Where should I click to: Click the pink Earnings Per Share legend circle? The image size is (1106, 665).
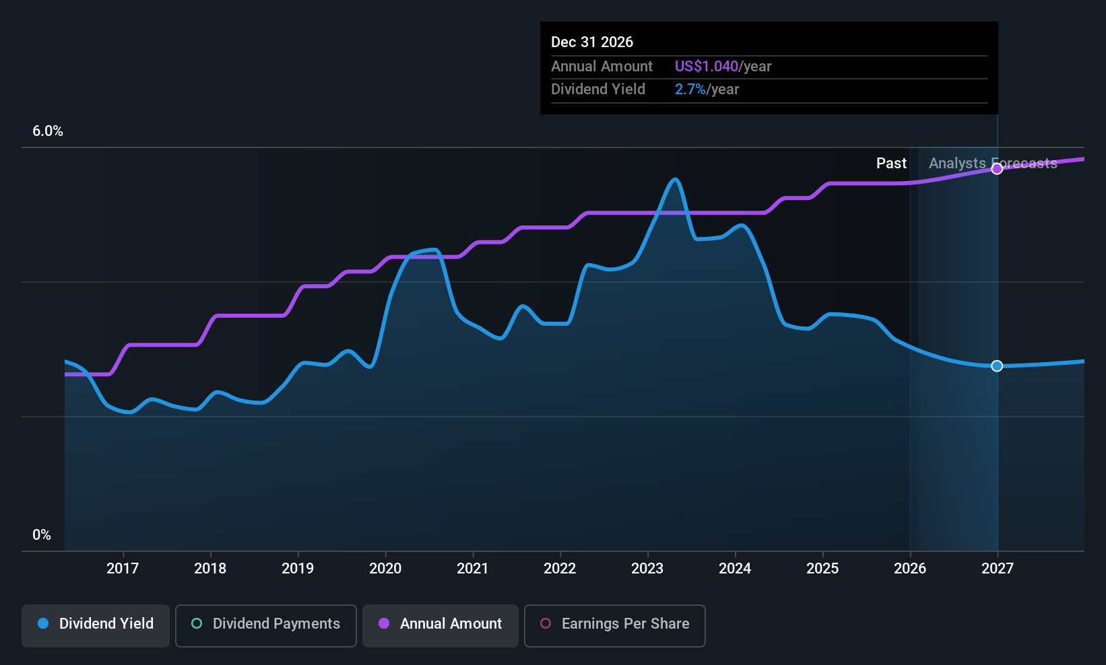pyautogui.click(x=546, y=623)
